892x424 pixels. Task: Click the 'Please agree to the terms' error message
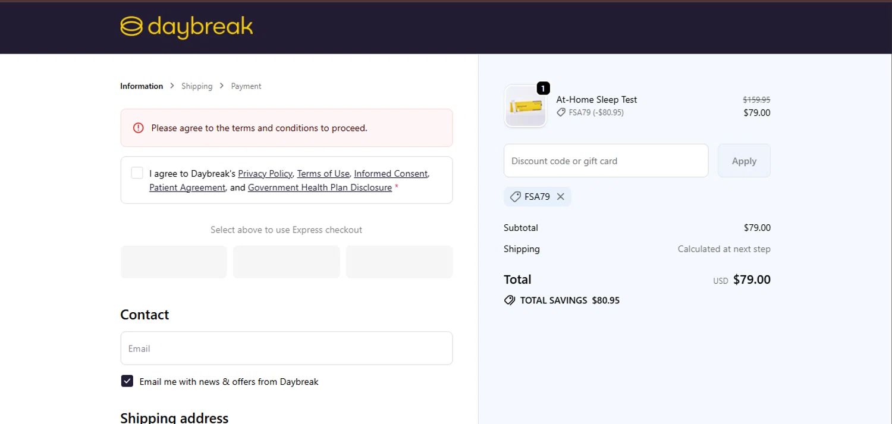[259, 128]
